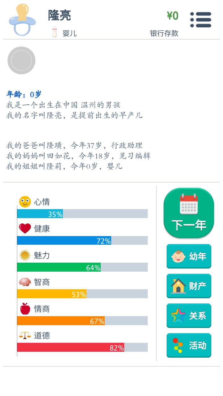Tap the character name 隆亮
The width and height of the screenshot is (223, 396).
[x=59, y=15]
